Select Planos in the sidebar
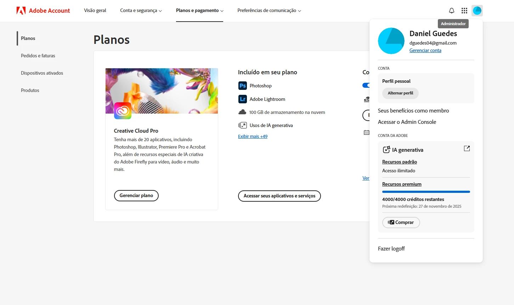 28,38
